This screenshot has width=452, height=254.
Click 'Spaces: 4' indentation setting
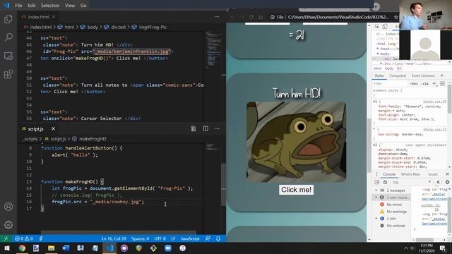tap(140, 238)
